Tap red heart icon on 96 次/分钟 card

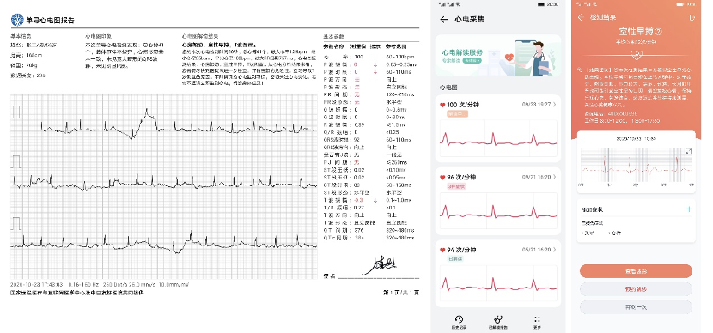point(442,177)
